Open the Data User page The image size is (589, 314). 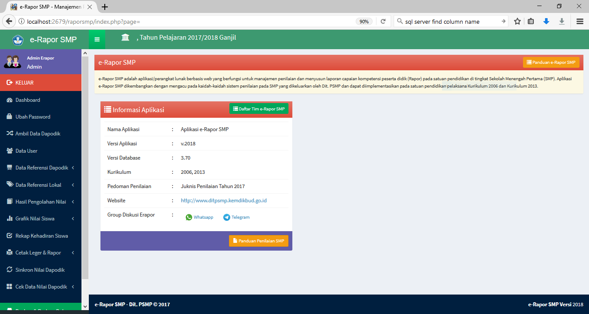pyautogui.click(x=41, y=151)
